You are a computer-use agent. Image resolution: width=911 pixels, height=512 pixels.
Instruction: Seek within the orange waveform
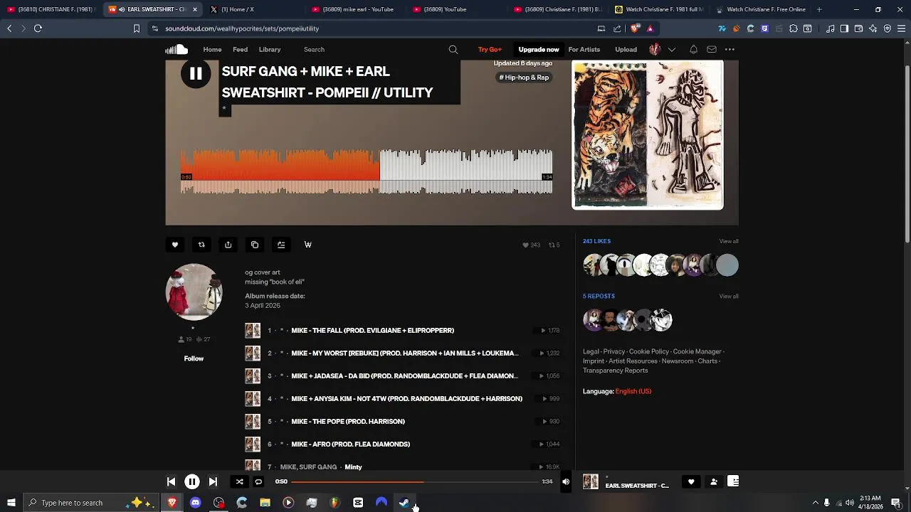point(280,171)
